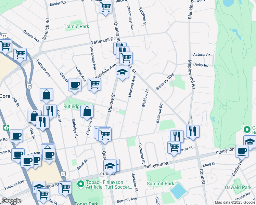The width and height of the screenshot is (256, 205).
Task: Select the Somerset St street label
Action: 142,153
